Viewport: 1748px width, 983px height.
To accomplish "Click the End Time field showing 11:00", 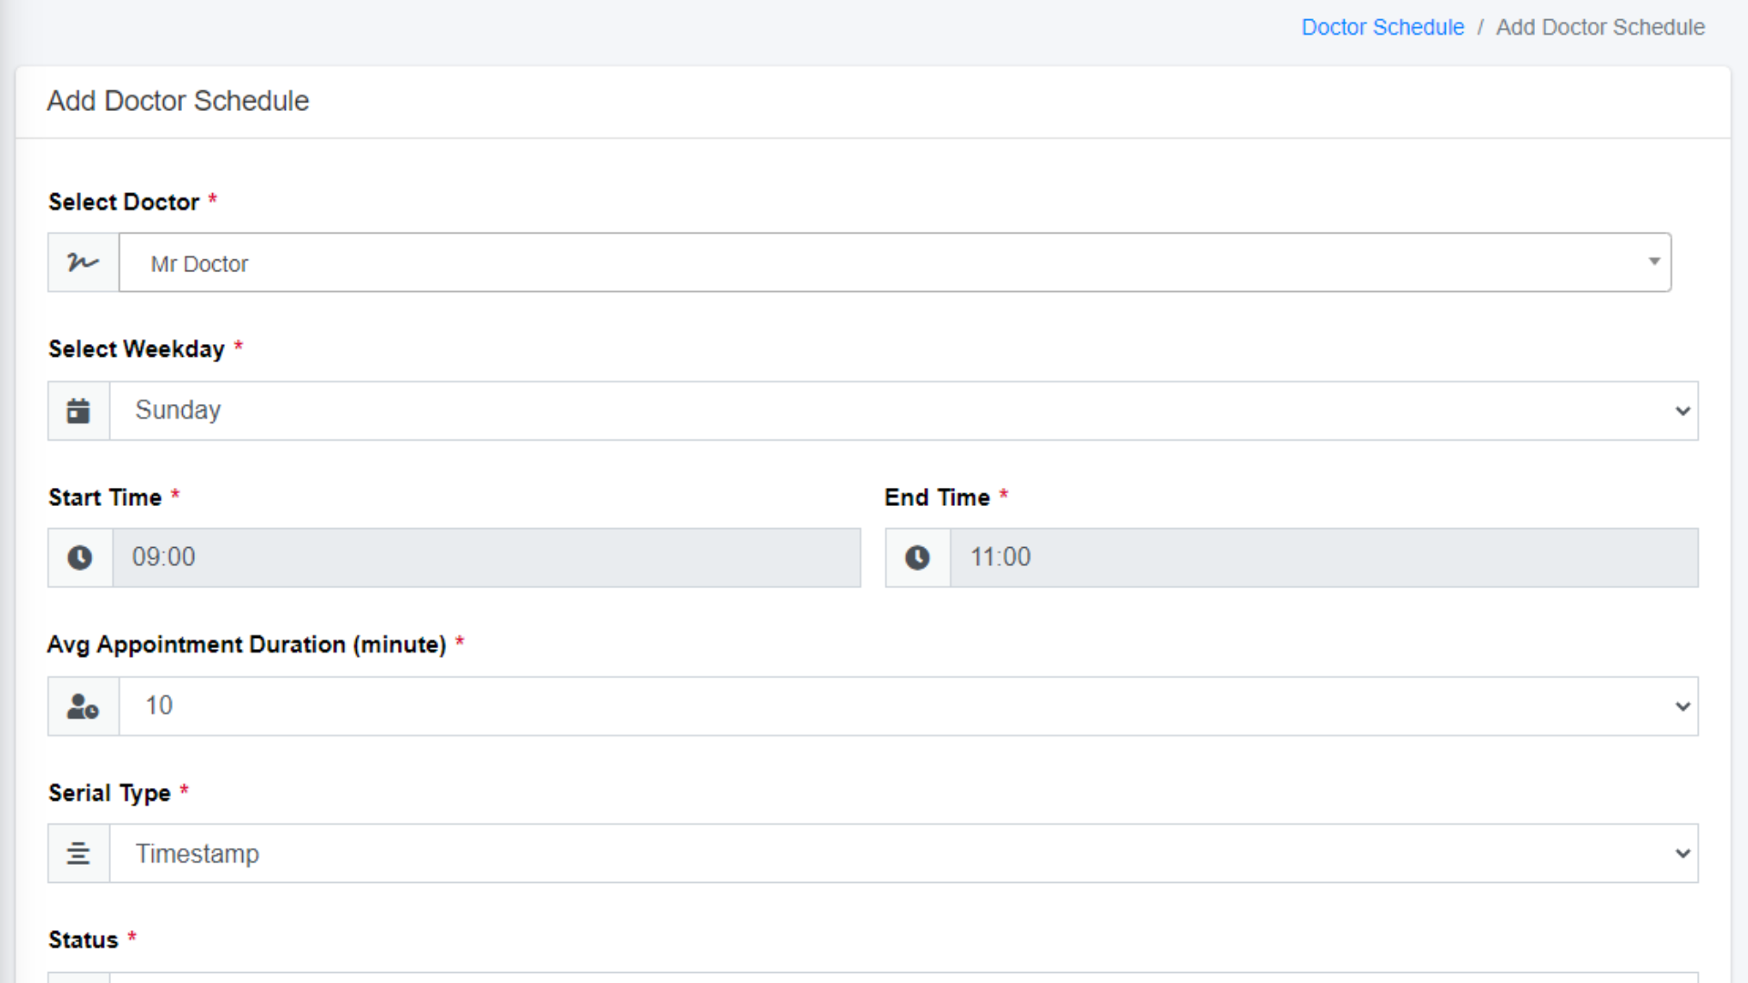I will 1323,558.
